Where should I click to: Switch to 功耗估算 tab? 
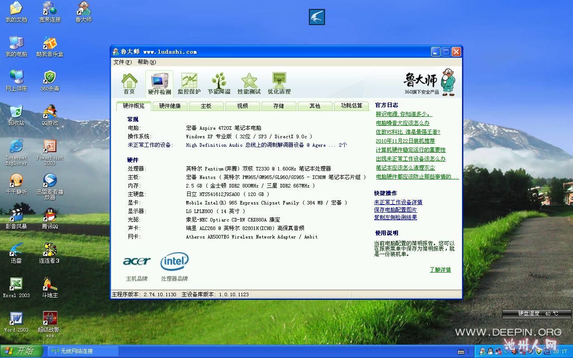[351, 106]
